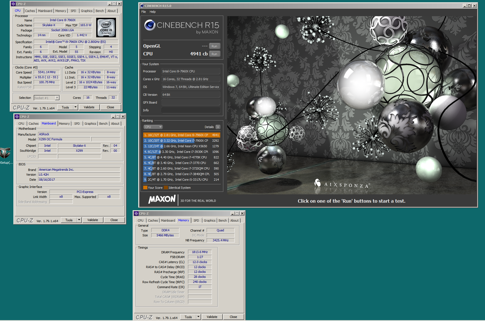The image size is (485, 321).
Task: Open the Ranking CPU dropdown
Action: 153,127
